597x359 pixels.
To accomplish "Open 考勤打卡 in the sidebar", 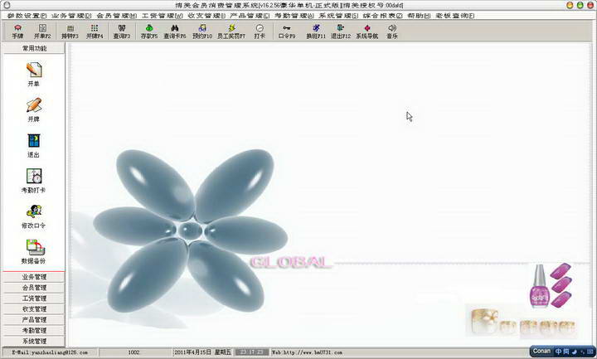I will (34, 181).
